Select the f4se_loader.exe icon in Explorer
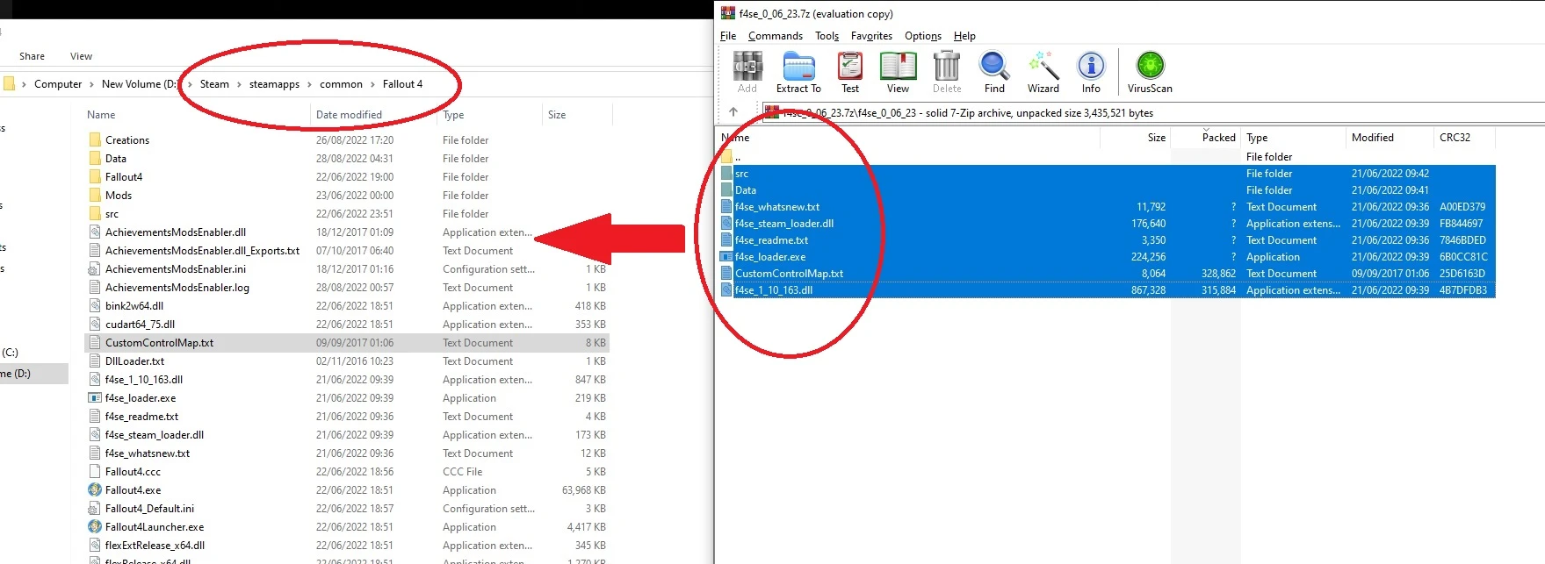 pos(95,397)
